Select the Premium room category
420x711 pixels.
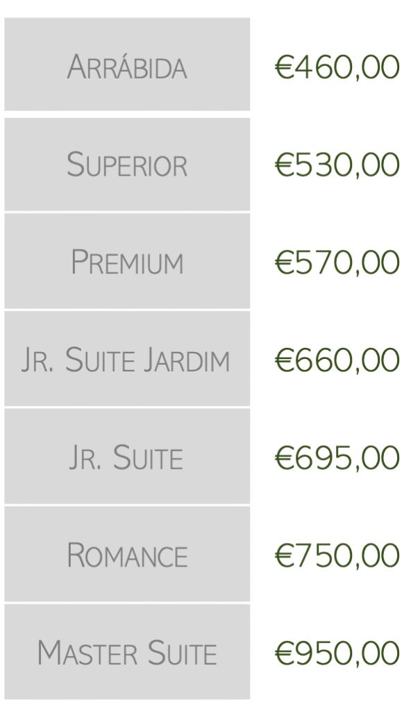click(x=127, y=262)
